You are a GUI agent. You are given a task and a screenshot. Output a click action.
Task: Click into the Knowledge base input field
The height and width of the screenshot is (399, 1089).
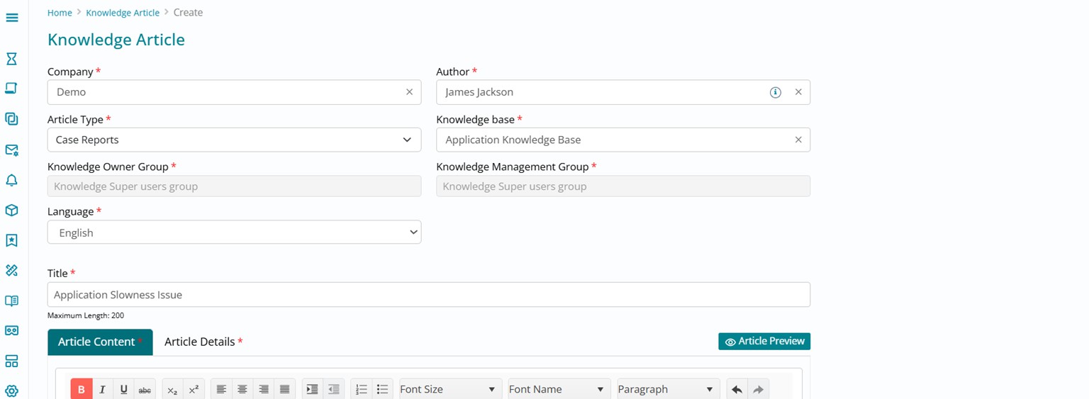[x=623, y=140]
